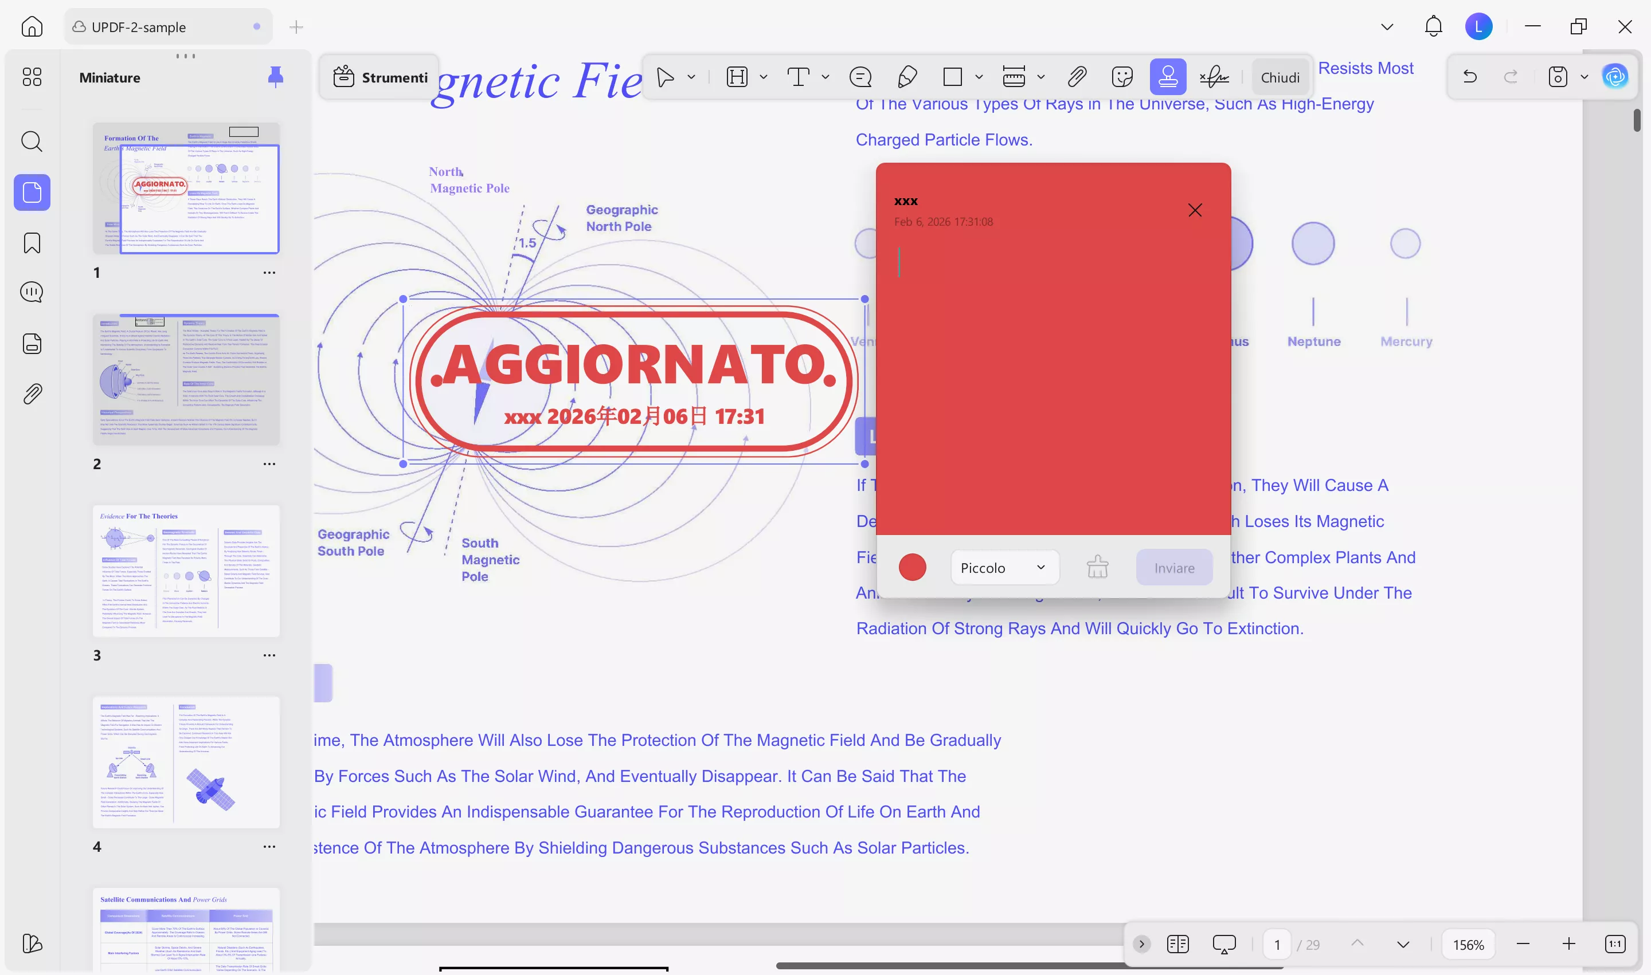The width and height of the screenshot is (1651, 975).
Task: Pick the red color swatch in the note popup
Action: point(912,567)
